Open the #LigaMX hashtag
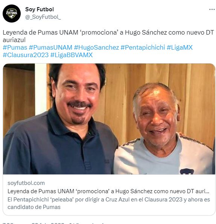This screenshot has width=216, height=224. pyautogui.click(x=179, y=47)
